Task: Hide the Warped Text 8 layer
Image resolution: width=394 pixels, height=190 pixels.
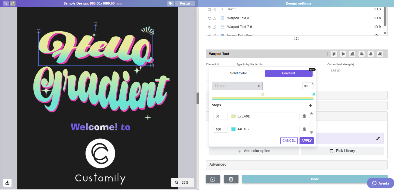Action: point(209,18)
